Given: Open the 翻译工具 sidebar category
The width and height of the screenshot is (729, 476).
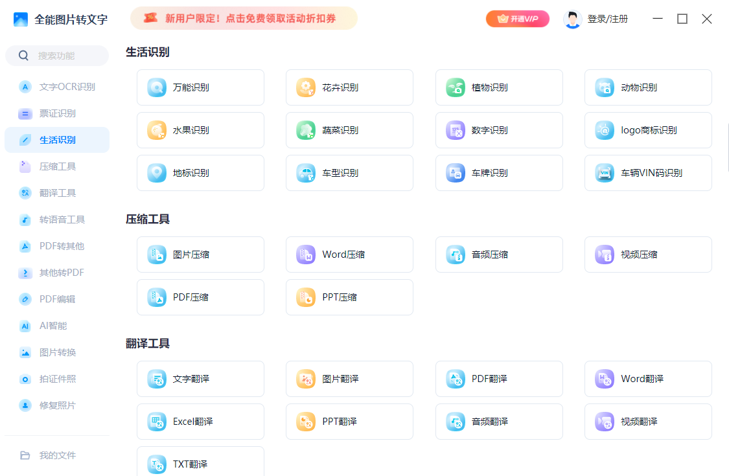Looking at the screenshot, I should [57, 193].
